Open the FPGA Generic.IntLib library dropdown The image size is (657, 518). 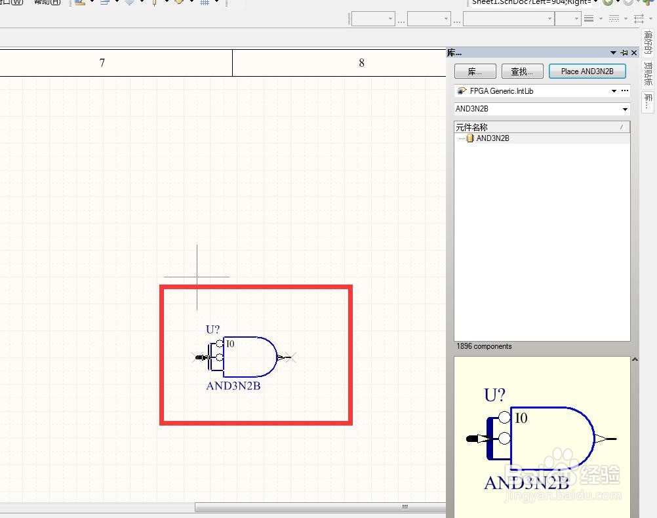(614, 91)
